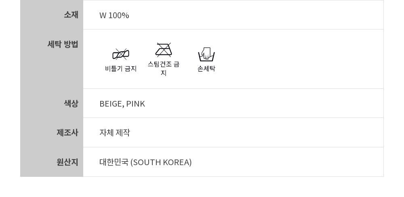Click the do-not-wring laundry icon

tap(120, 54)
